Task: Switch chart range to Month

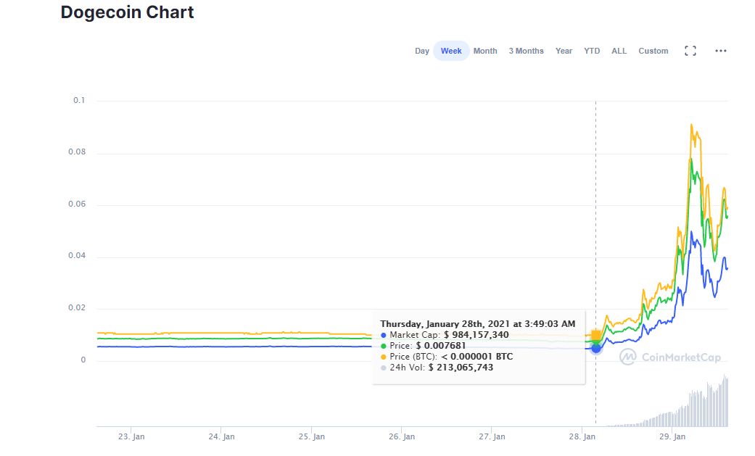Action: [x=485, y=51]
